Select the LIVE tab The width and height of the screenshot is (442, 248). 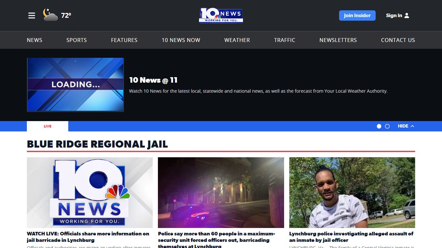(x=48, y=126)
